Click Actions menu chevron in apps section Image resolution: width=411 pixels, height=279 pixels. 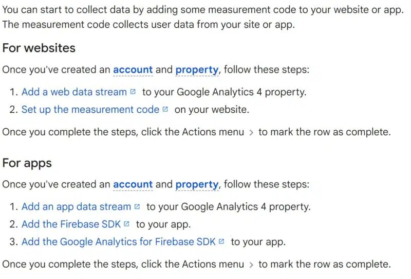pyautogui.click(x=251, y=265)
